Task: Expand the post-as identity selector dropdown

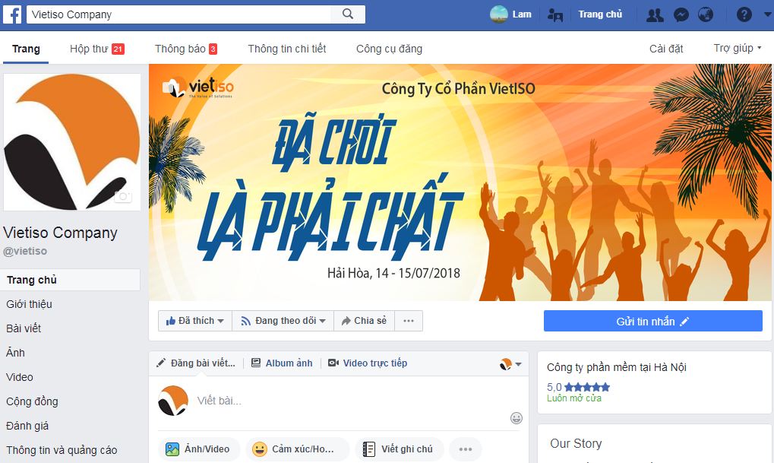Action: tap(511, 364)
